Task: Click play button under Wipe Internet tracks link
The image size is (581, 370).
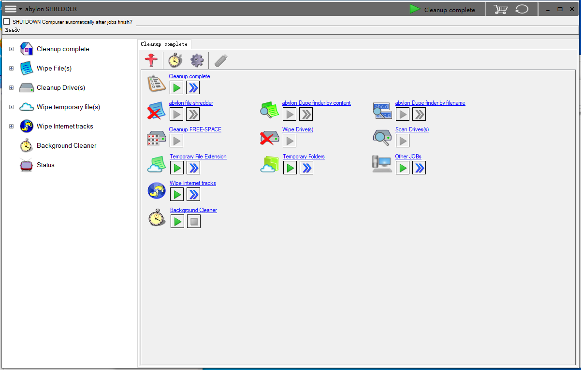Action: 177,194
